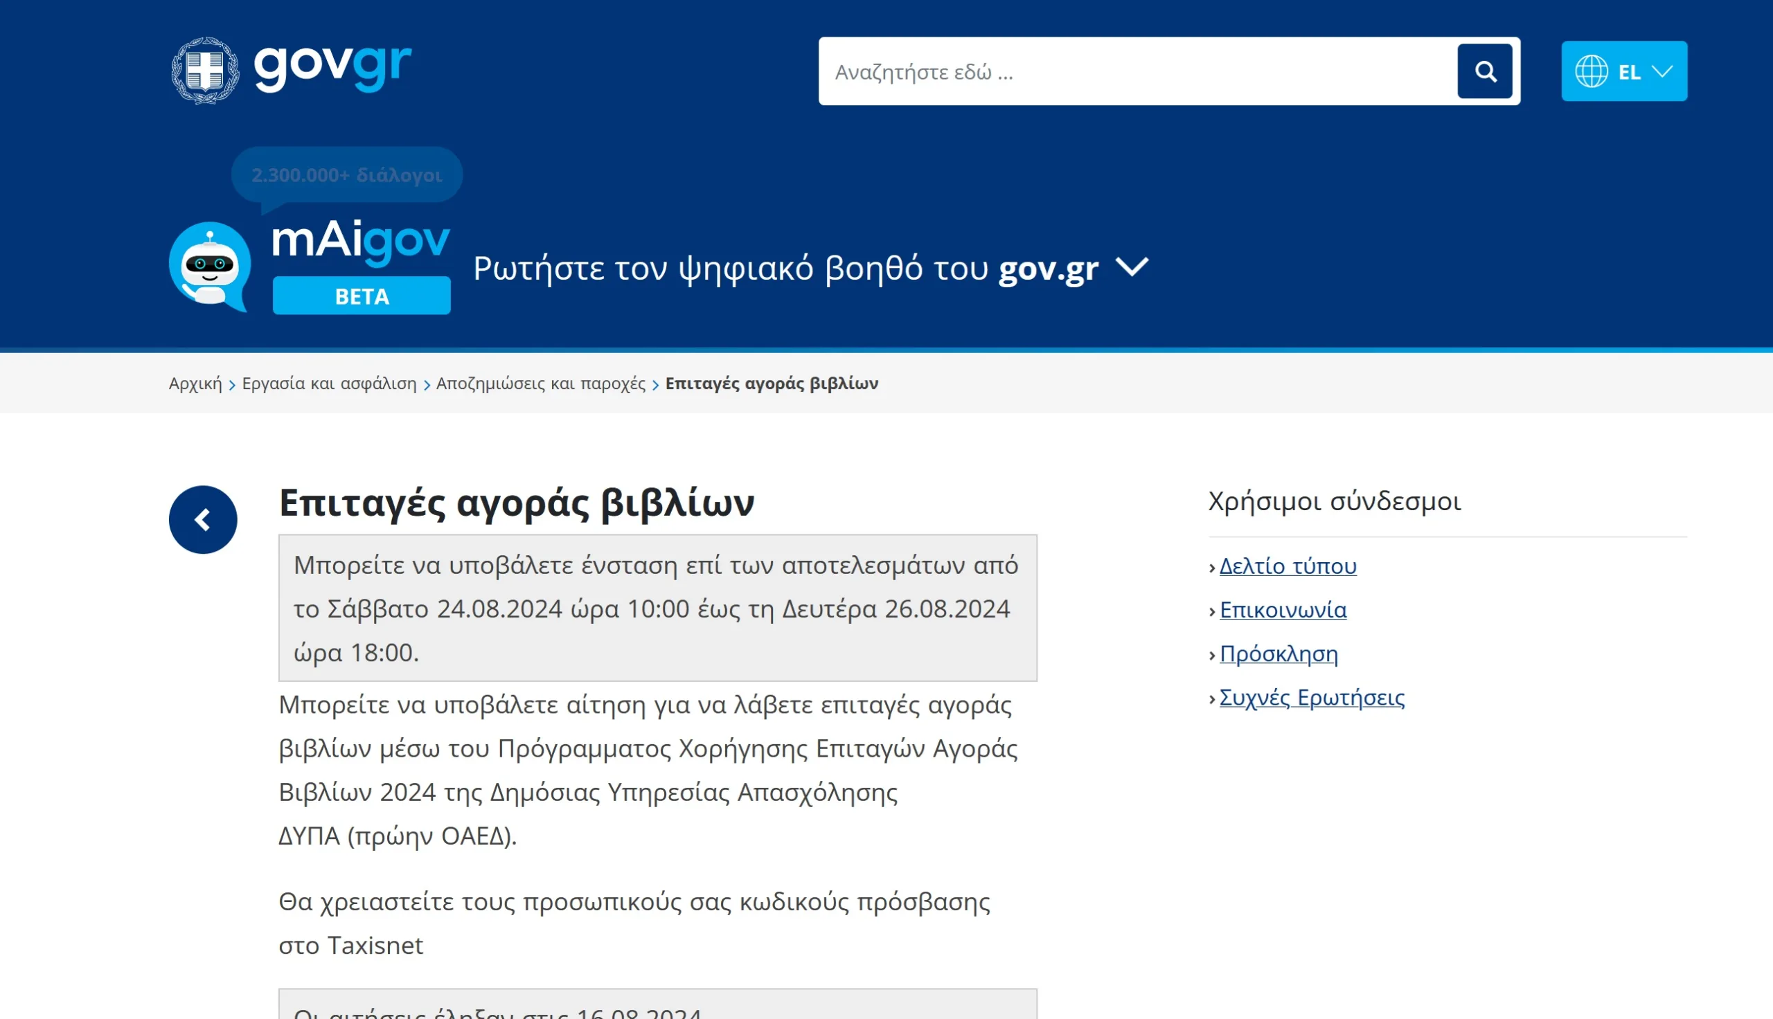Open the Επικοινωνία link
The width and height of the screenshot is (1773, 1019).
[1283, 611]
